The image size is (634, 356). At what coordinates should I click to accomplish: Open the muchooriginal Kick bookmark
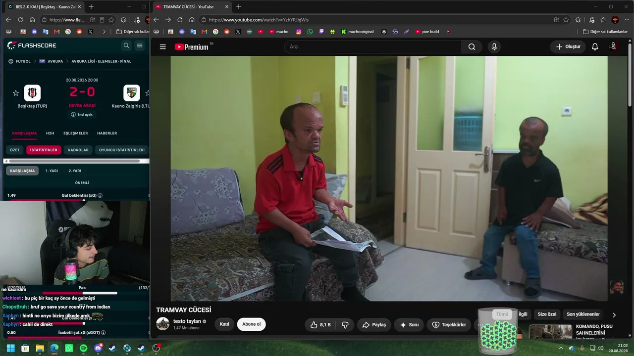coord(358,32)
